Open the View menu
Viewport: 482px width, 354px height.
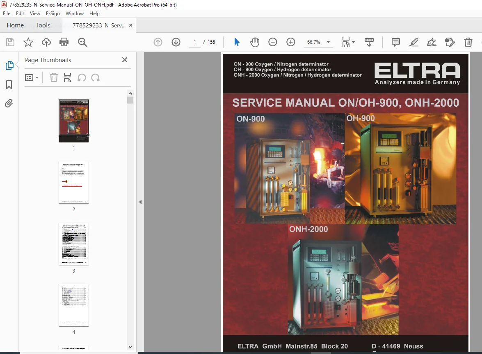tap(35, 14)
